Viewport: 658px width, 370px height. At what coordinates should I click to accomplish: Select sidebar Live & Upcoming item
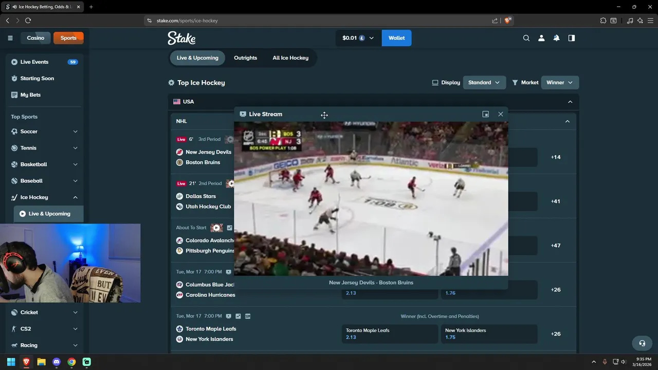tap(49, 214)
